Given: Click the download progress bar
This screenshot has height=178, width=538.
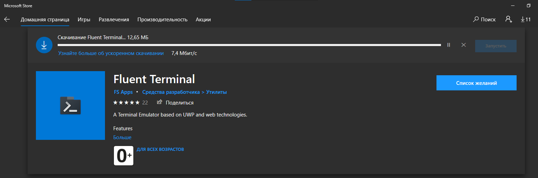Looking at the screenshot, I should tap(249, 45).
